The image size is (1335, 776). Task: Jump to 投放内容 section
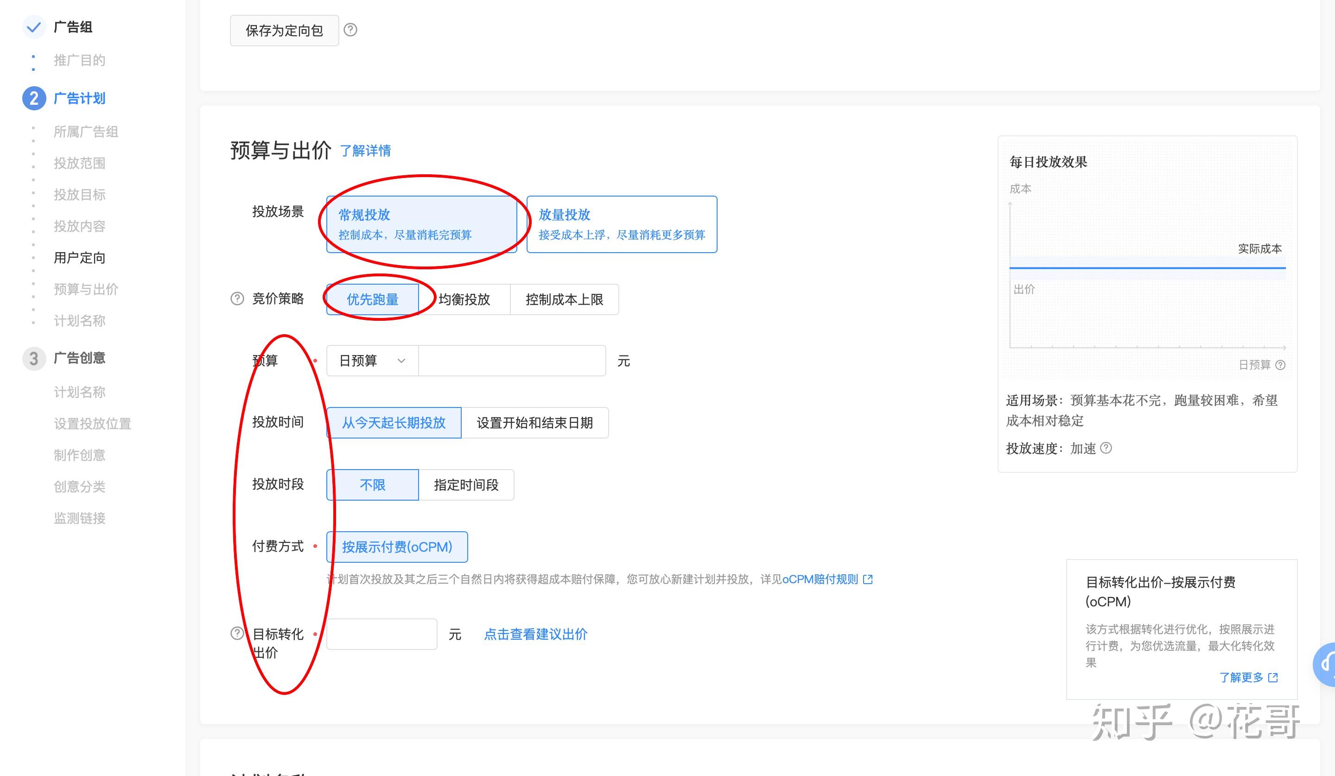coord(79,226)
